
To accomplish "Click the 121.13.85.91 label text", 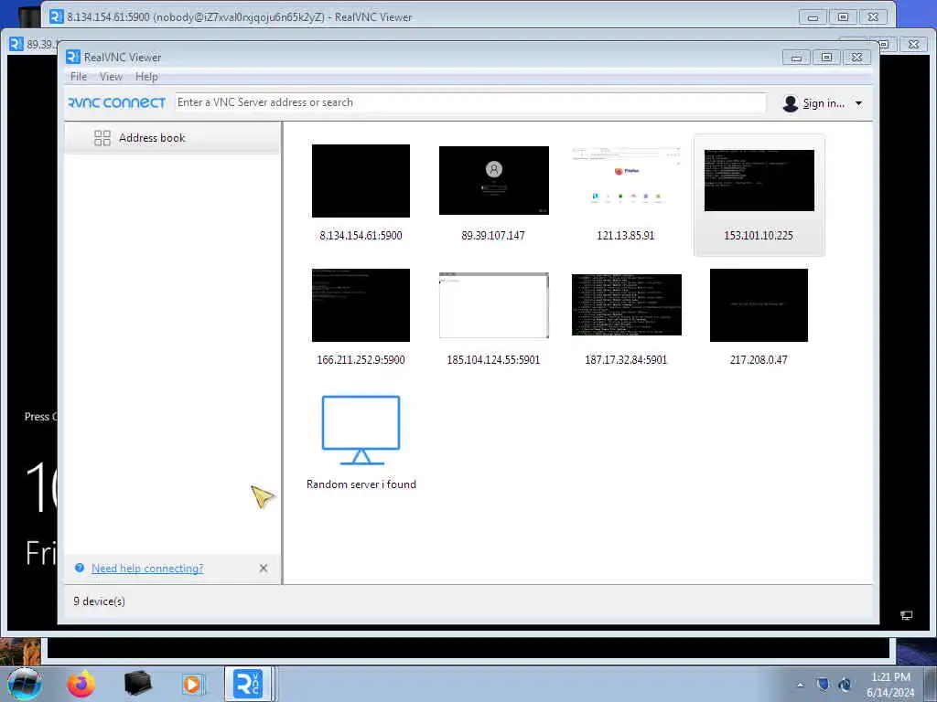I will 626,235.
